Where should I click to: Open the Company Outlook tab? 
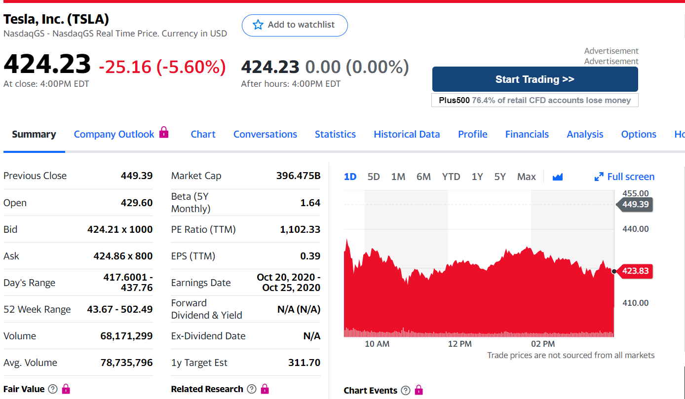click(x=114, y=134)
